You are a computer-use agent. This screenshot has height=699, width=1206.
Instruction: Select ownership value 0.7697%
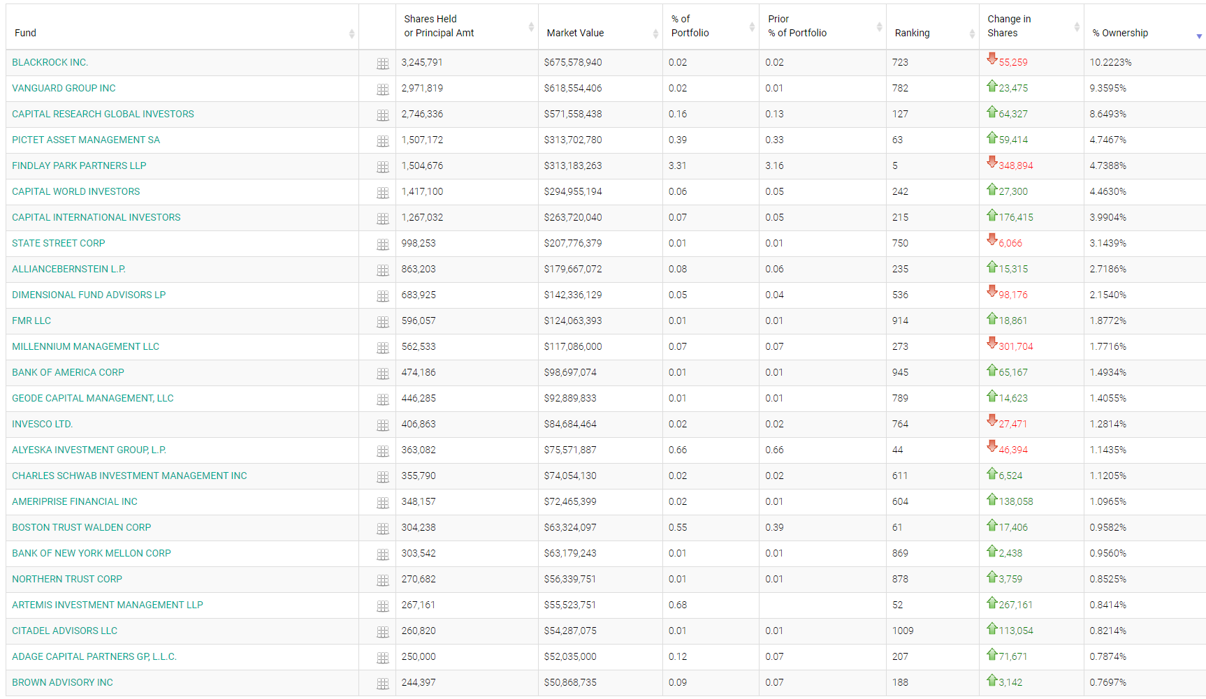[1107, 682]
